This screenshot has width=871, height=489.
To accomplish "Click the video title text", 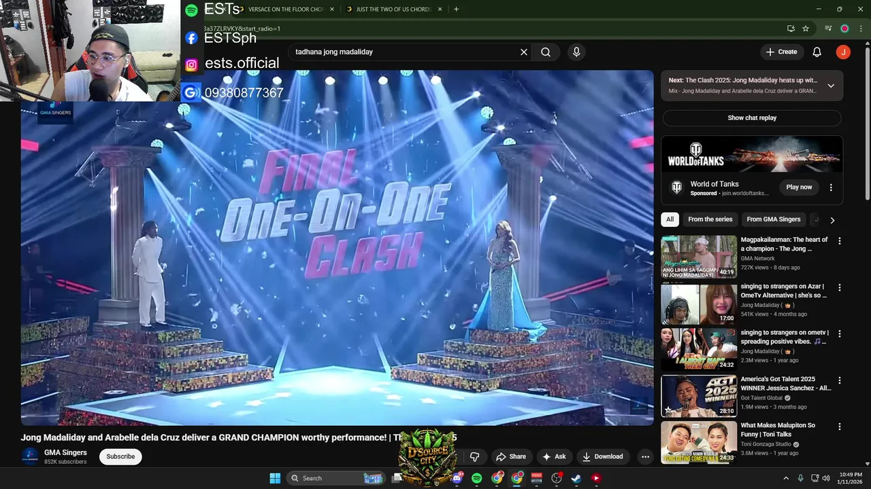I will [x=239, y=438].
